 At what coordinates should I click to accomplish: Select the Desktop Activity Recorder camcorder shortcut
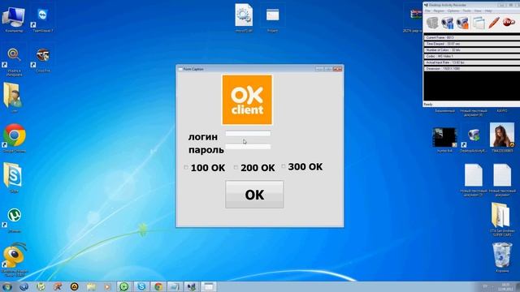tap(473, 140)
